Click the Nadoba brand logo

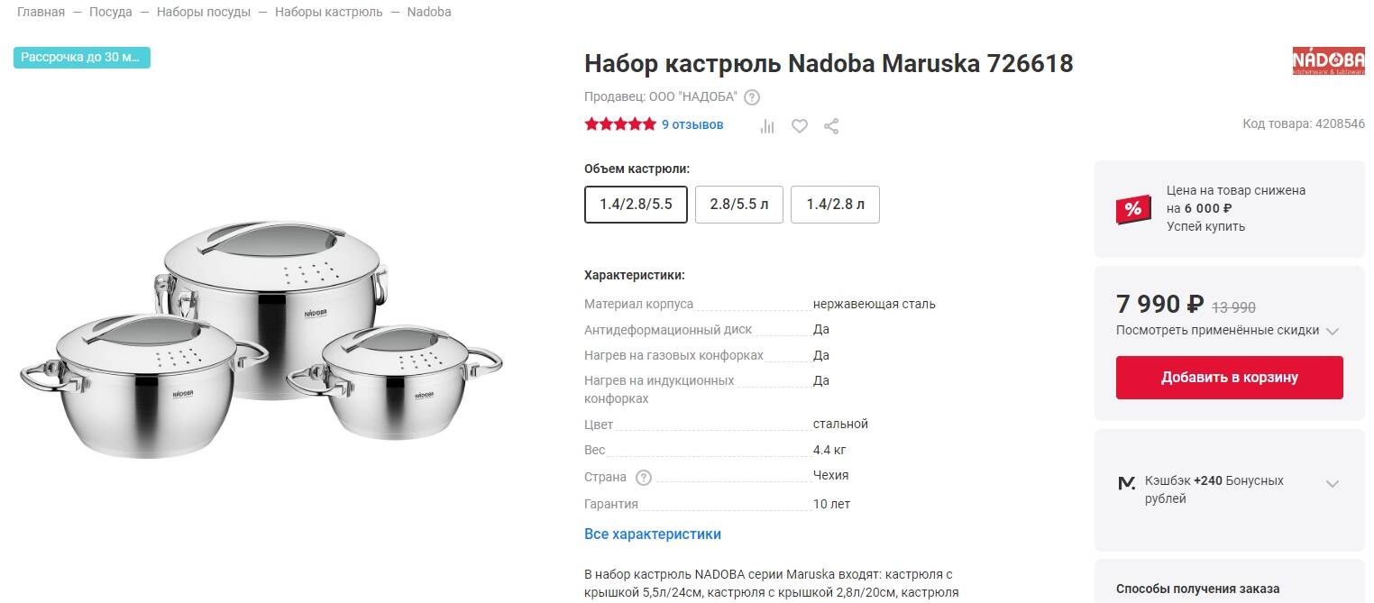[1328, 61]
